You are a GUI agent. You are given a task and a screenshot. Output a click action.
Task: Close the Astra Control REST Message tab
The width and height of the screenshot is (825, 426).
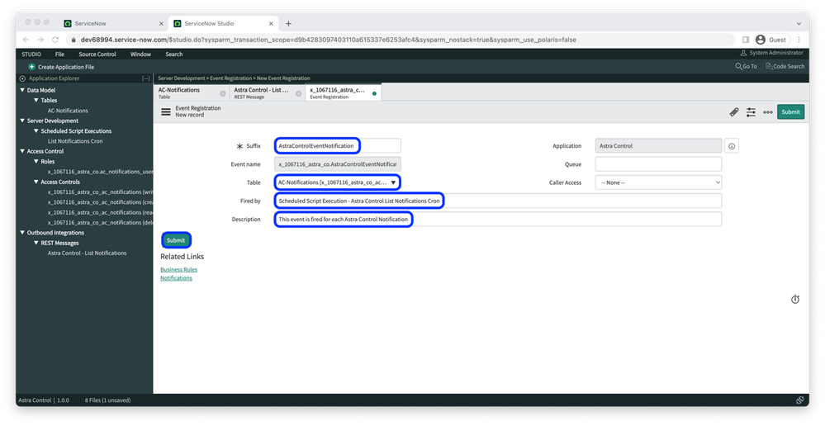298,93
